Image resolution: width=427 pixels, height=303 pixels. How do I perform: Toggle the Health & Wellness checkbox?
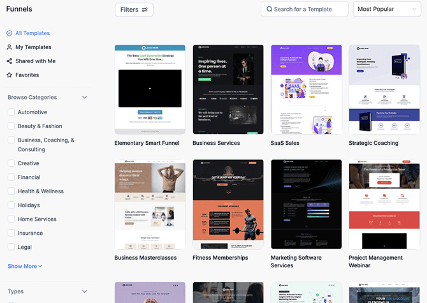coord(11,191)
